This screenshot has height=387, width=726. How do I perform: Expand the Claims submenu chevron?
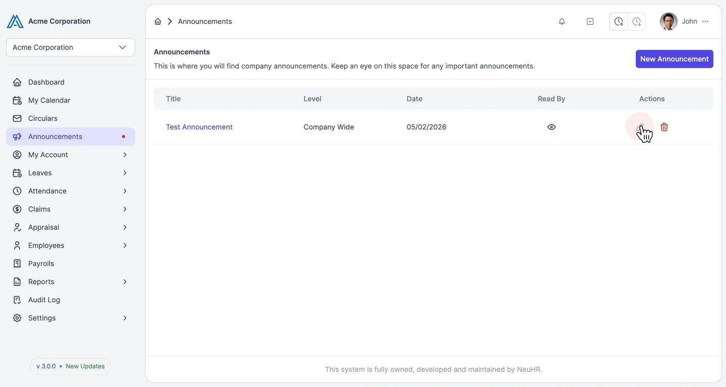[125, 209]
